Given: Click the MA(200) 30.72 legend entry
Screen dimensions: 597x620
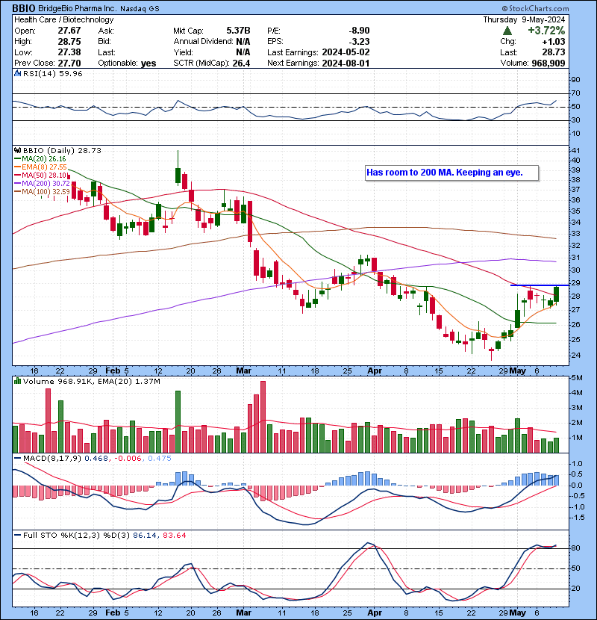Looking at the screenshot, I should [42, 184].
